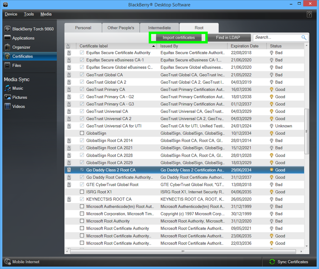Click the status icon for GeoTrust Primary CA
This screenshot has width=319, height=269.
click(x=272, y=89)
